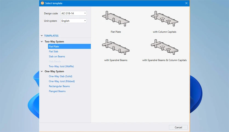
Task: Click with Spandrel Beams & Column Capitals caption
Action: click(164, 60)
